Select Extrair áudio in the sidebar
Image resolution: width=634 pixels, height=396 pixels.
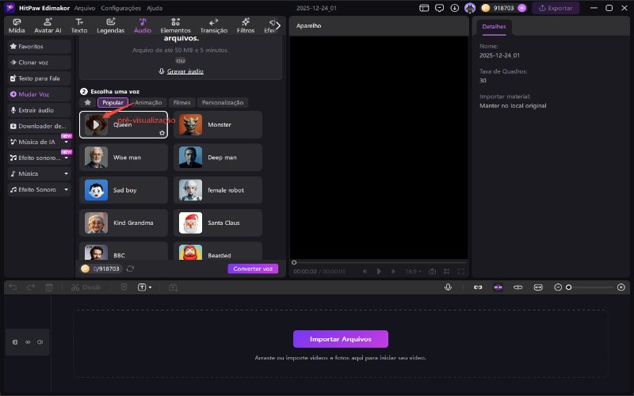click(x=39, y=110)
